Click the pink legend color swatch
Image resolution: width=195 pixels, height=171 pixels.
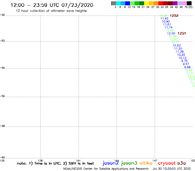tap(184, 3)
